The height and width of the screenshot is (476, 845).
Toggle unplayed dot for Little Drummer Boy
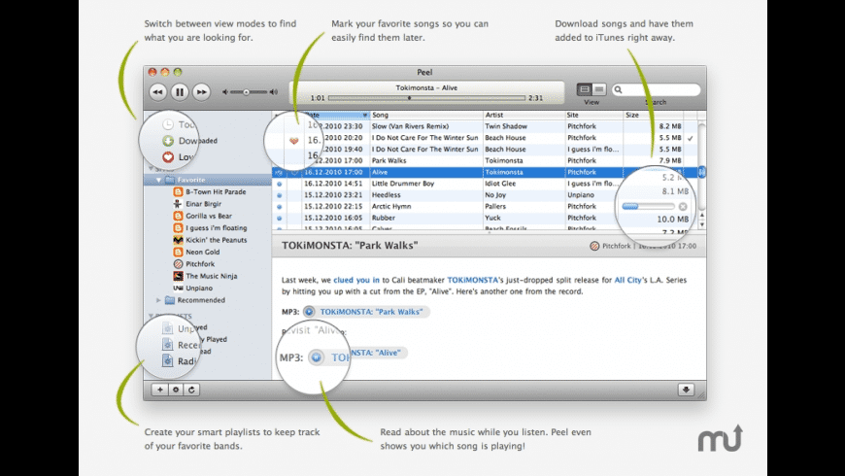point(279,184)
